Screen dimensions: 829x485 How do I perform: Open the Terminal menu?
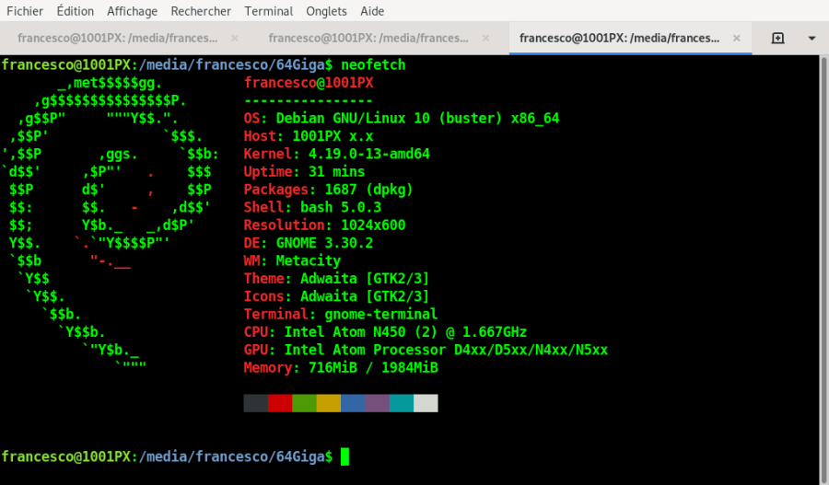click(x=268, y=11)
